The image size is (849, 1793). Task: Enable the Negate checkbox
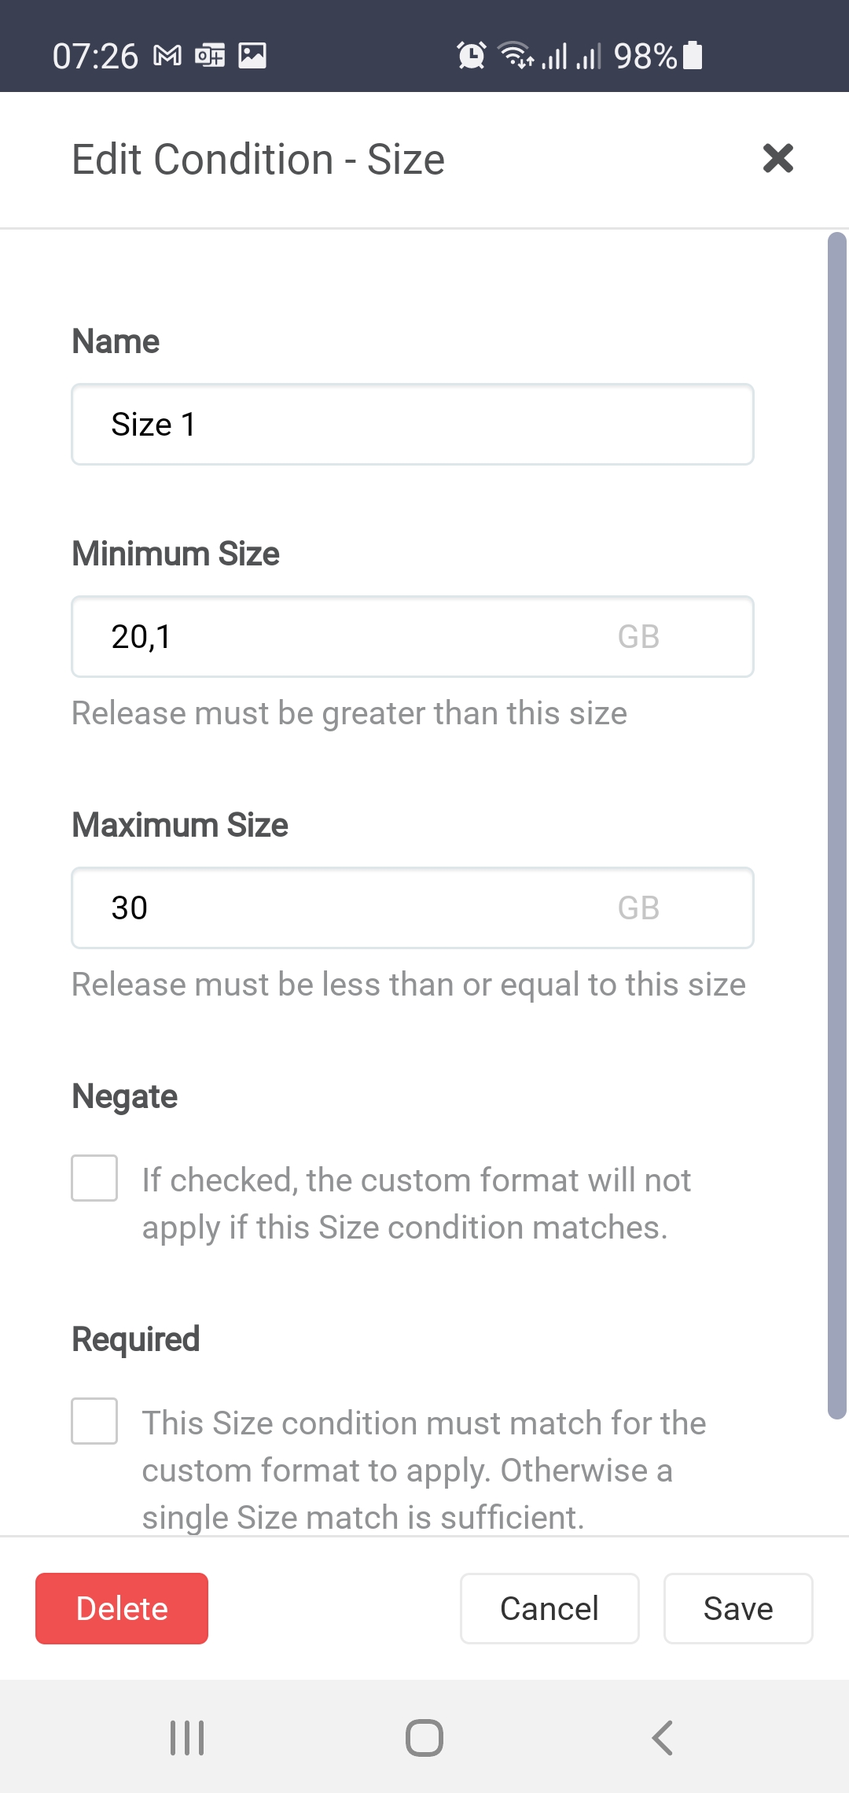[94, 1179]
